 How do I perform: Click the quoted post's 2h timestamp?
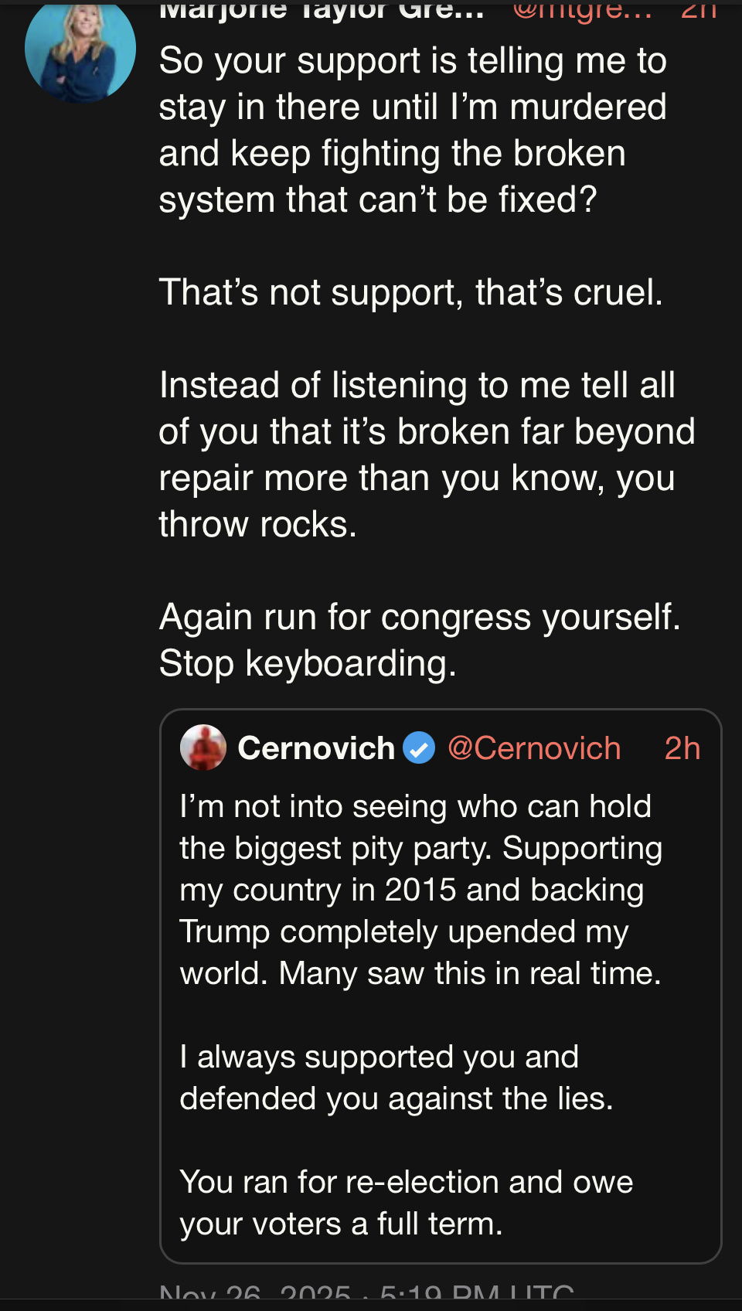click(682, 748)
